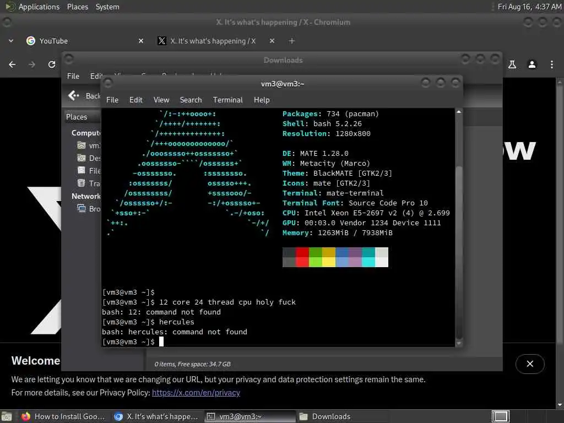564x423 pixels.
Task: Switch to Chromium X taskbar entry
Action: pos(156,416)
